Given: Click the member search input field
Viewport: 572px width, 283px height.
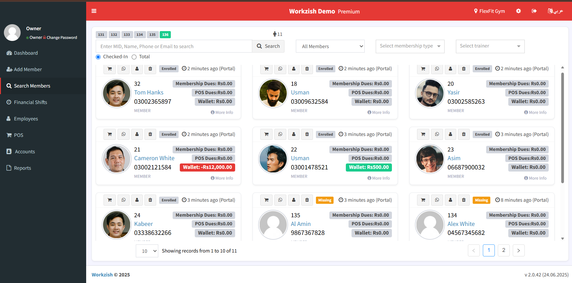Looking at the screenshot, I should (x=174, y=46).
